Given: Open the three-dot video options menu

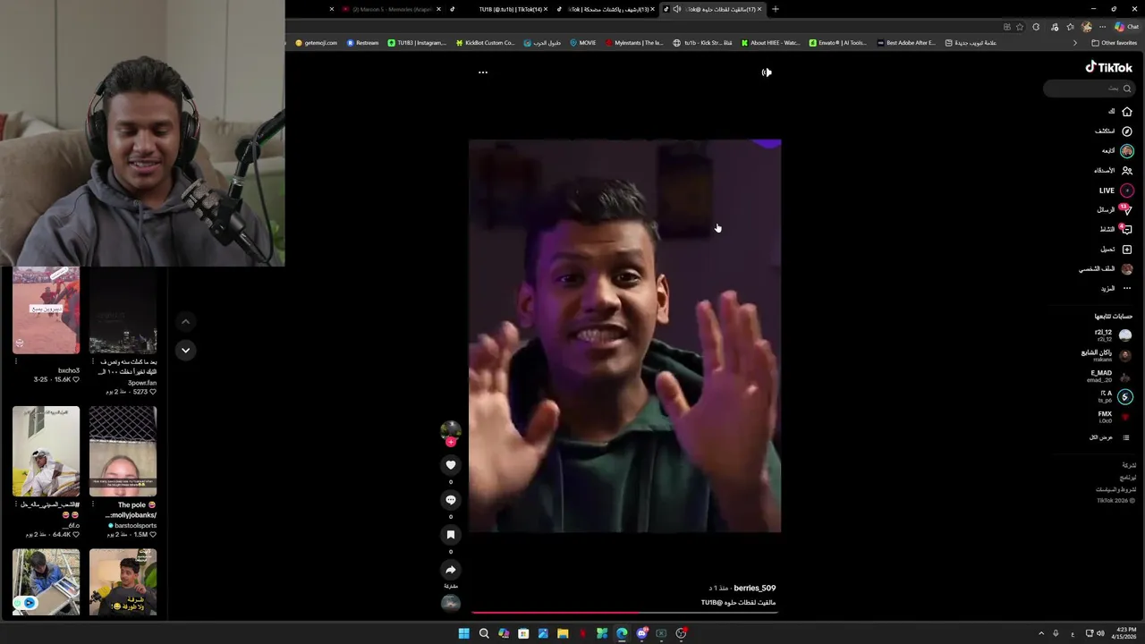Looking at the screenshot, I should coord(483,72).
